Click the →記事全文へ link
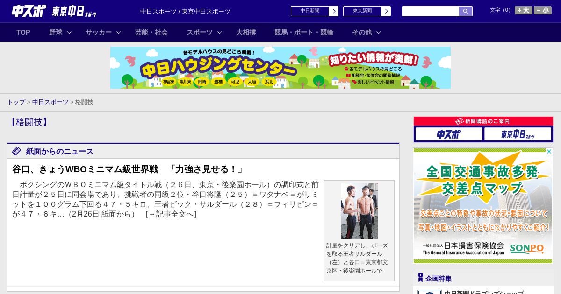 pos(171,214)
